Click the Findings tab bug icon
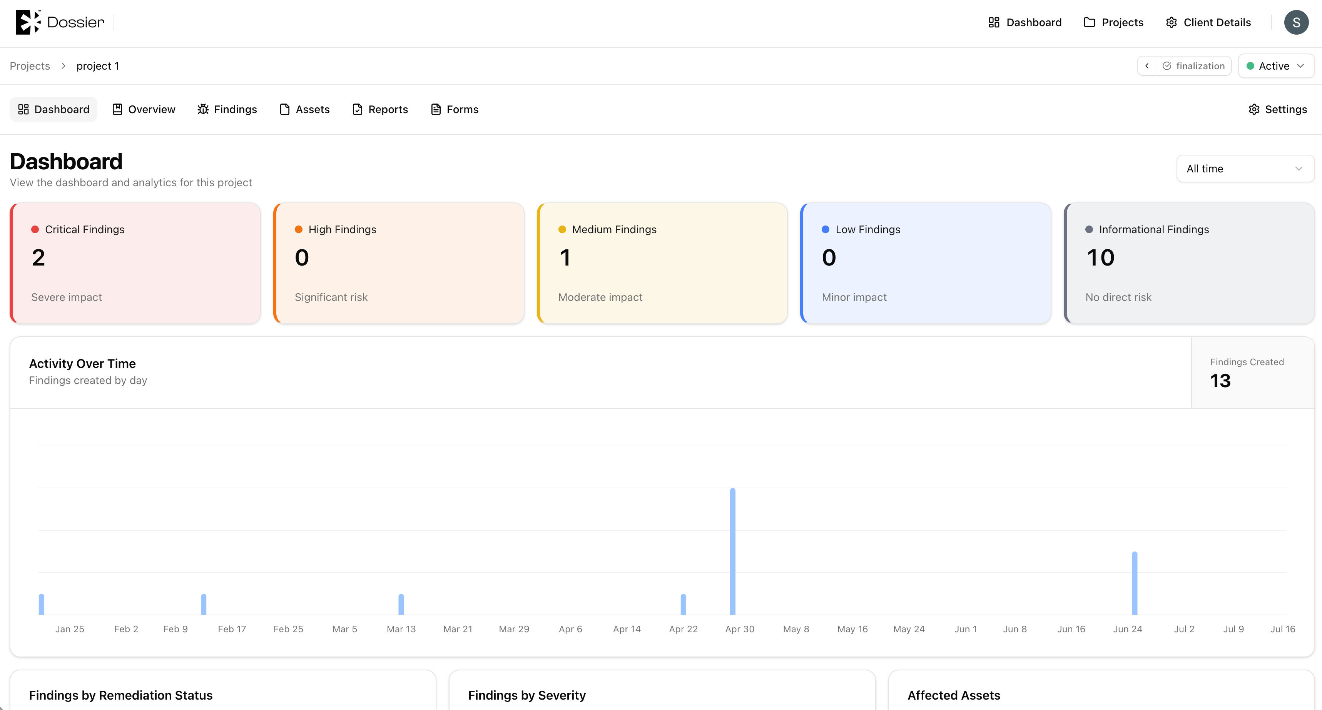Viewport: 1322px width, 710px height. pyautogui.click(x=203, y=109)
